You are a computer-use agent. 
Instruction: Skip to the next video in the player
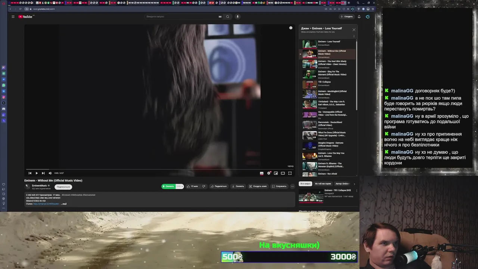(x=43, y=173)
